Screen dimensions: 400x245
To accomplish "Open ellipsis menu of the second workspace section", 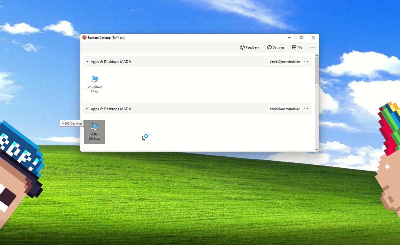I will (x=306, y=109).
